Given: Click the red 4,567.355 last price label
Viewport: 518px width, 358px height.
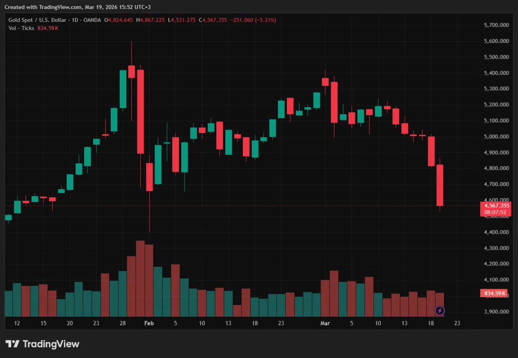Looking at the screenshot, I should point(496,206).
